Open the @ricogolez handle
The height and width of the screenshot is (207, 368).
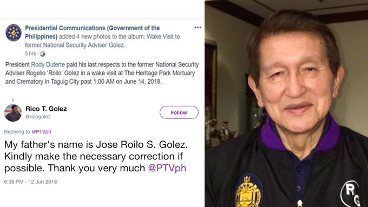[x=38, y=117]
